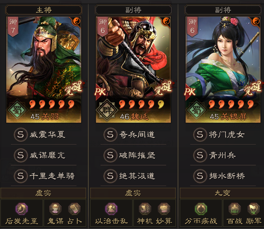Screen dimensions: 264x229
Task: Select the 百战 book icon
Action: [234, 209]
